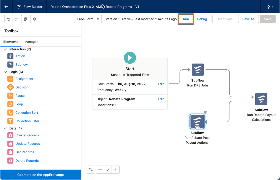The image size is (280, 180).
Task: Click the connector node under selected subflow
Action: [x=197, y=128]
